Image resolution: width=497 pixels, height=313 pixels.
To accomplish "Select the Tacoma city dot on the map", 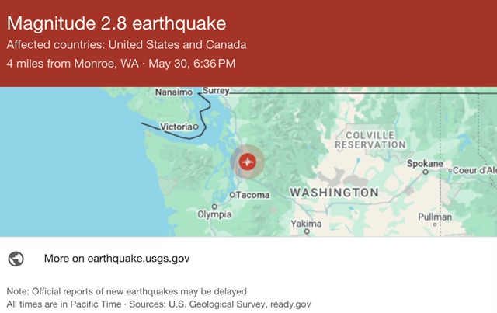I will [x=232, y=194].
